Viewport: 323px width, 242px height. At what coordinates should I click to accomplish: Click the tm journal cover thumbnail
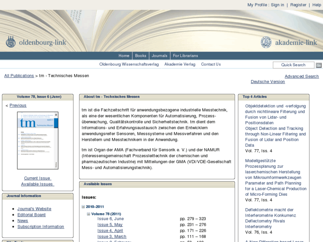tap(38, 140)
